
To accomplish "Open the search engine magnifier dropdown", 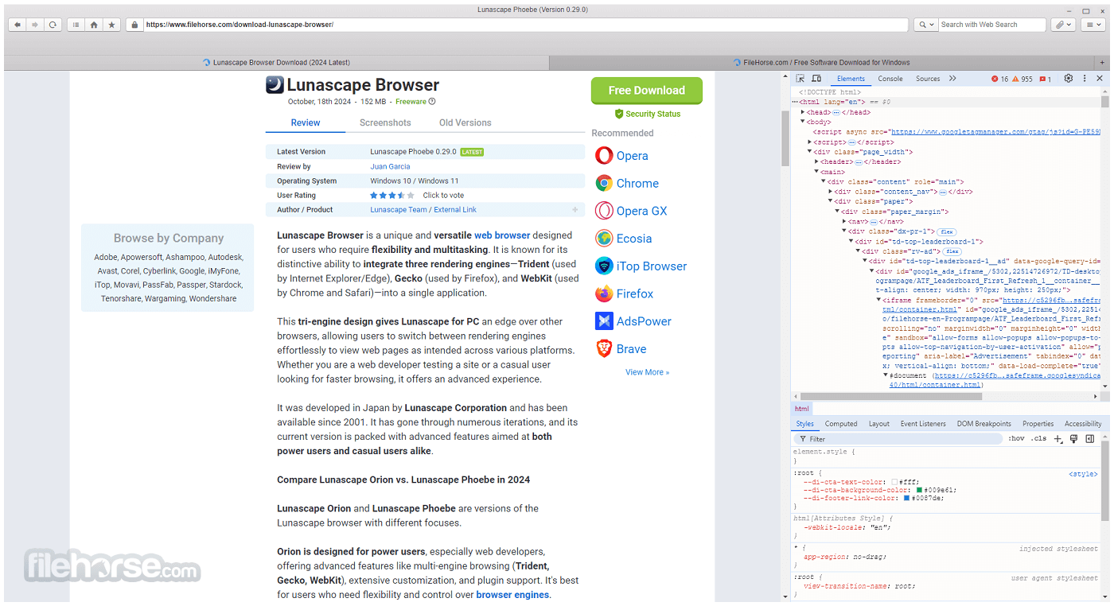I will [925, 25].
